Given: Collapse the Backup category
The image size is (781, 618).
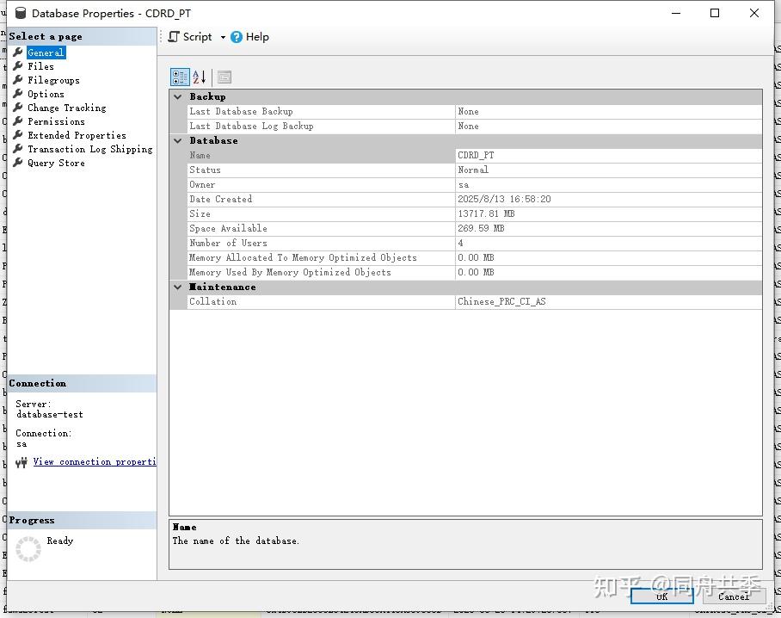Looking at the screenshot, I should point(178,96).
